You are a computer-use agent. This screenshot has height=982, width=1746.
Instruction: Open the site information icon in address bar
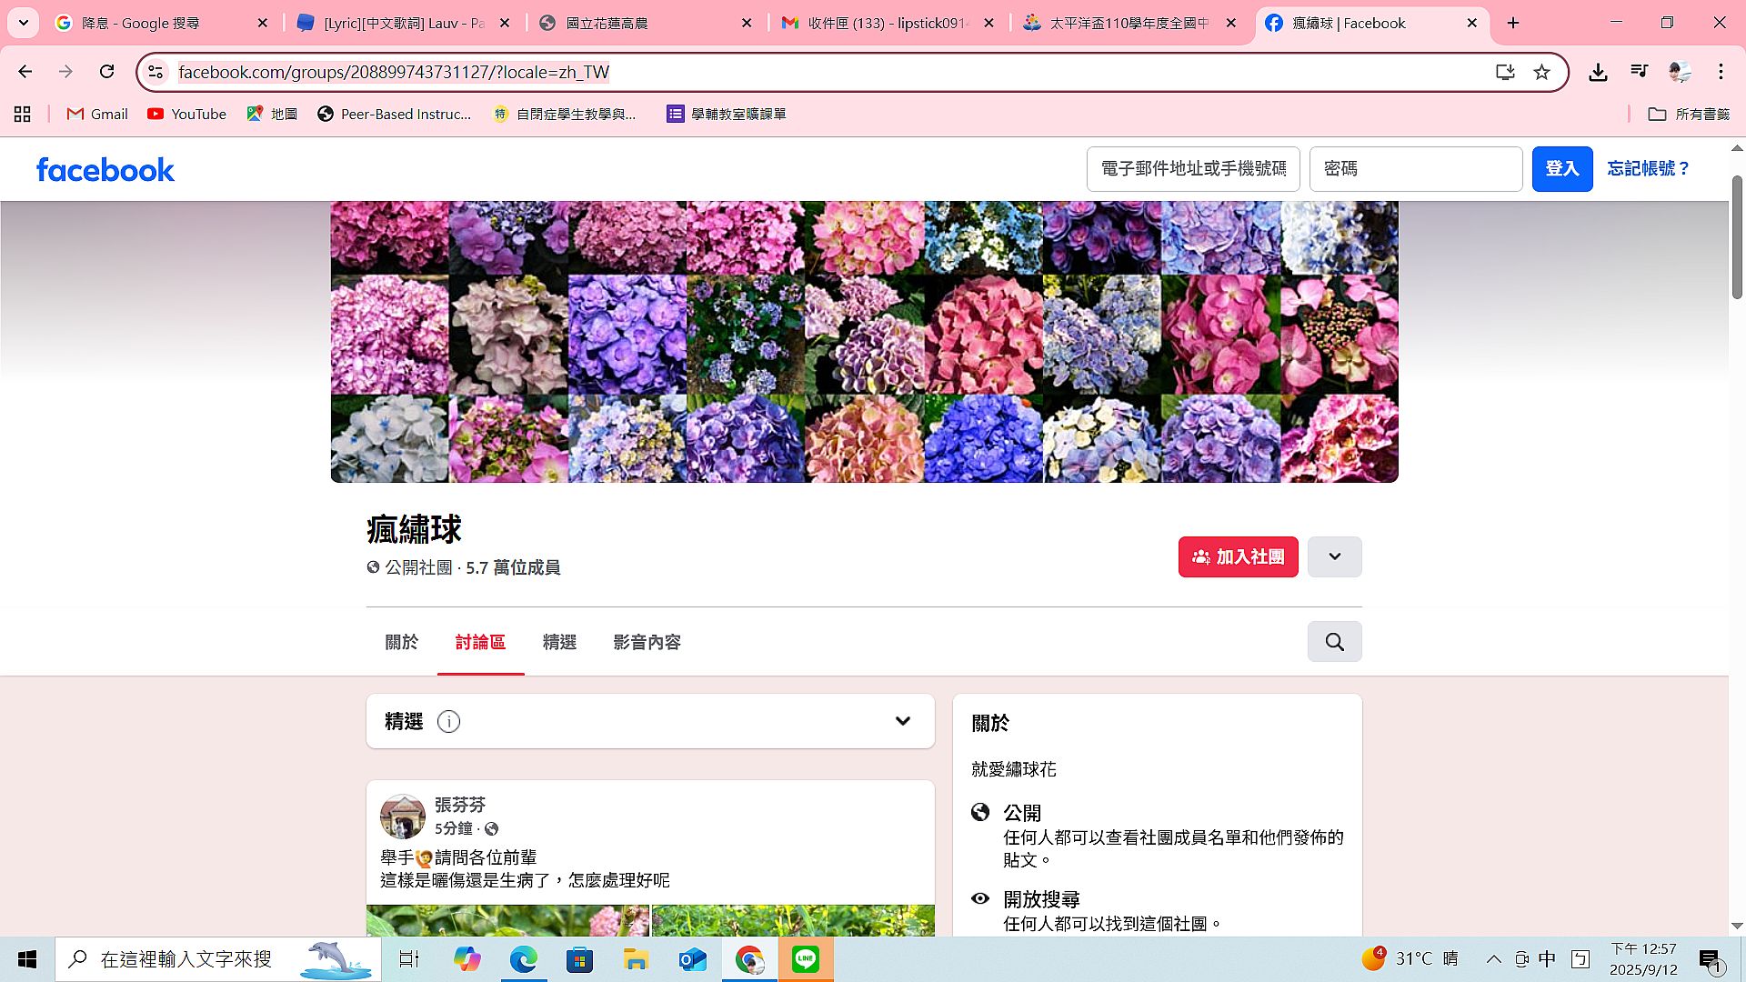(156, 72)
